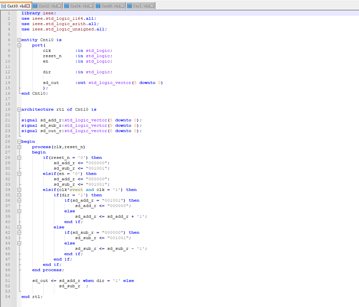Close the Cnt12.vhd tab
Screen dimensions: 359x307
click(x=60, y=6)
